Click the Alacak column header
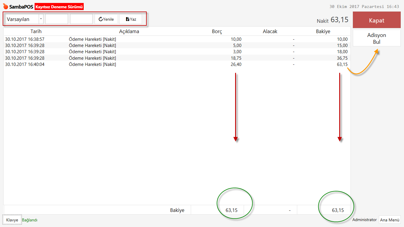404x227 pixels. click(270, 31)
